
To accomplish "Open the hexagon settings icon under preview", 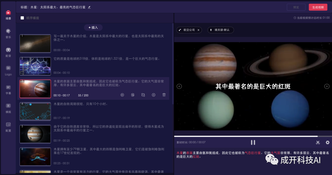I will [x=327, y=143].
